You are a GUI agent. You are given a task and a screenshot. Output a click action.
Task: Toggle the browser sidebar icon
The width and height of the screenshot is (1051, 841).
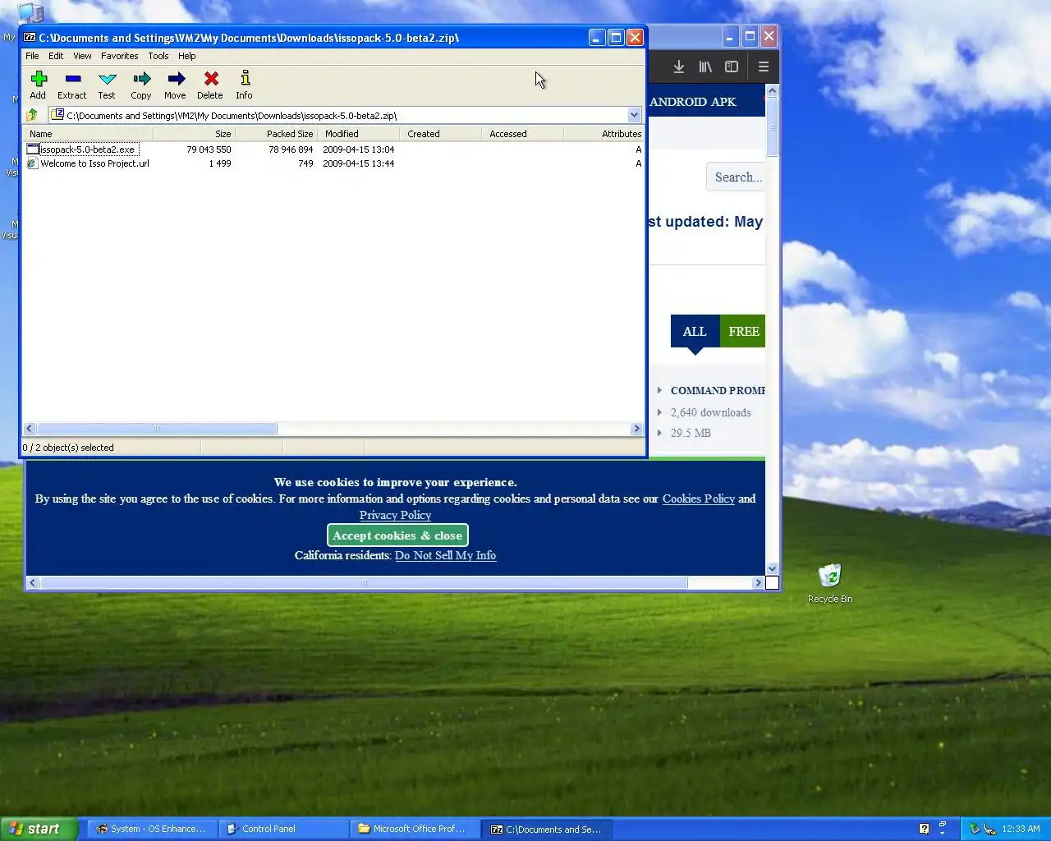pyautogui.click(x=732, y=67)
